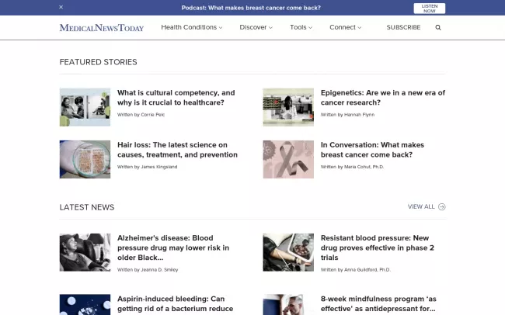The width and height of the screenshot is (505, 315).
Task: Click the hair loss petri dish thumbnail
Action: (85, 159)
